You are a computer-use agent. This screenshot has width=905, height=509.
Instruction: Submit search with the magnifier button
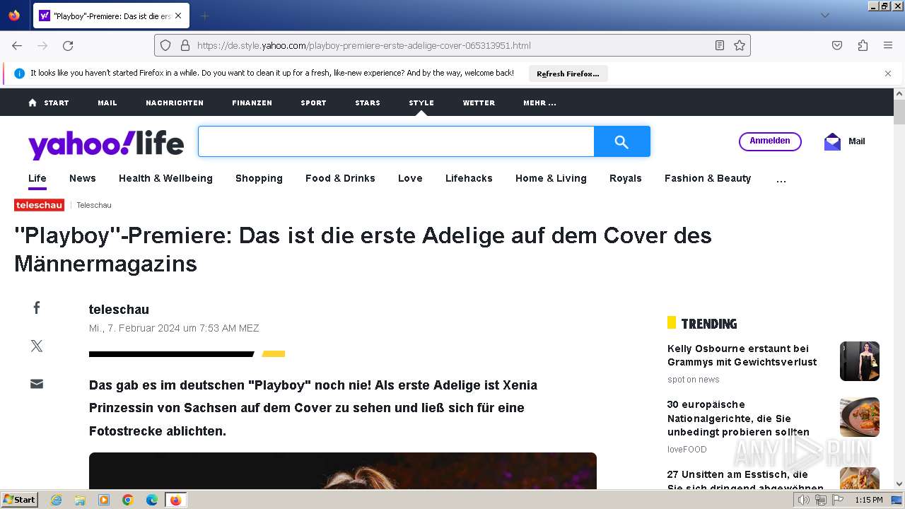click(621, 142)
